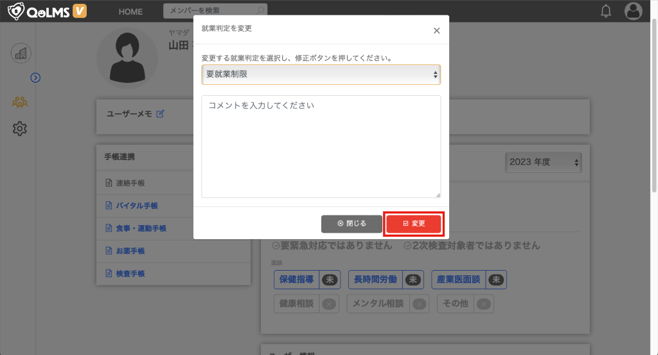Viewport: 658px width, 355px height.
Task: Open the user account avatar menu
Action: (x=633, y=11)
